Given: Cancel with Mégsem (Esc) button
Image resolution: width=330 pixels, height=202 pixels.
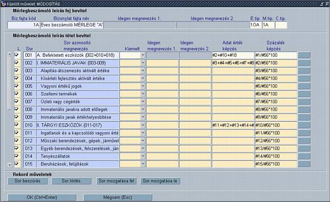Looking at the screenshot, I should [x=118, y=198].
